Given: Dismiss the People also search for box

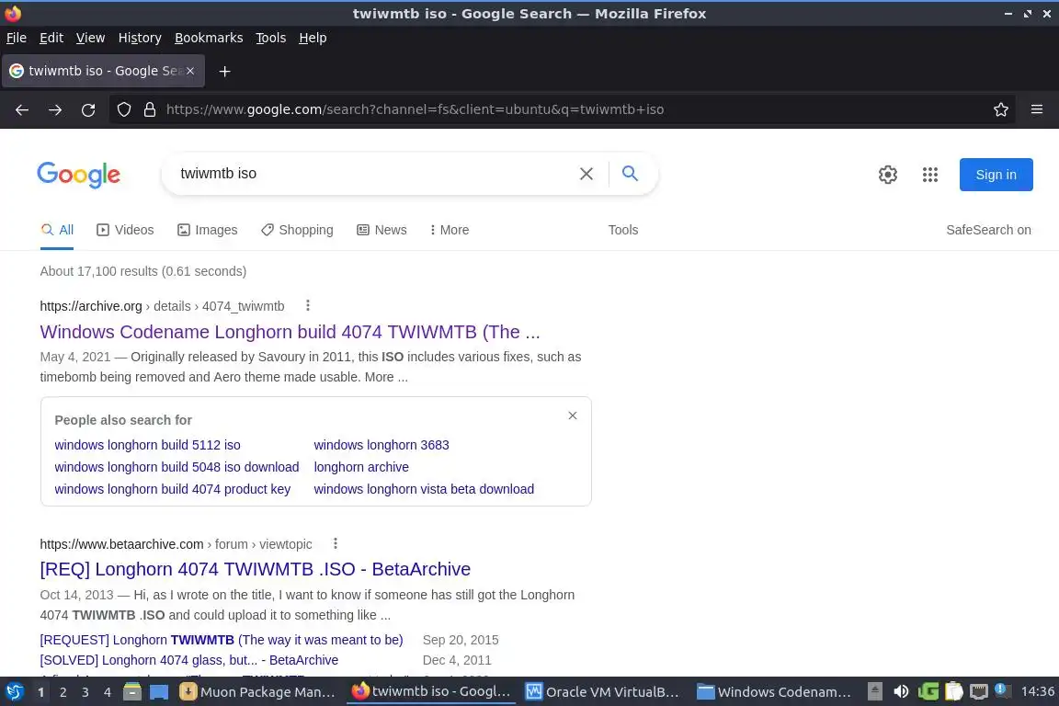Looking at the screenshot, I should click(572, 416).
